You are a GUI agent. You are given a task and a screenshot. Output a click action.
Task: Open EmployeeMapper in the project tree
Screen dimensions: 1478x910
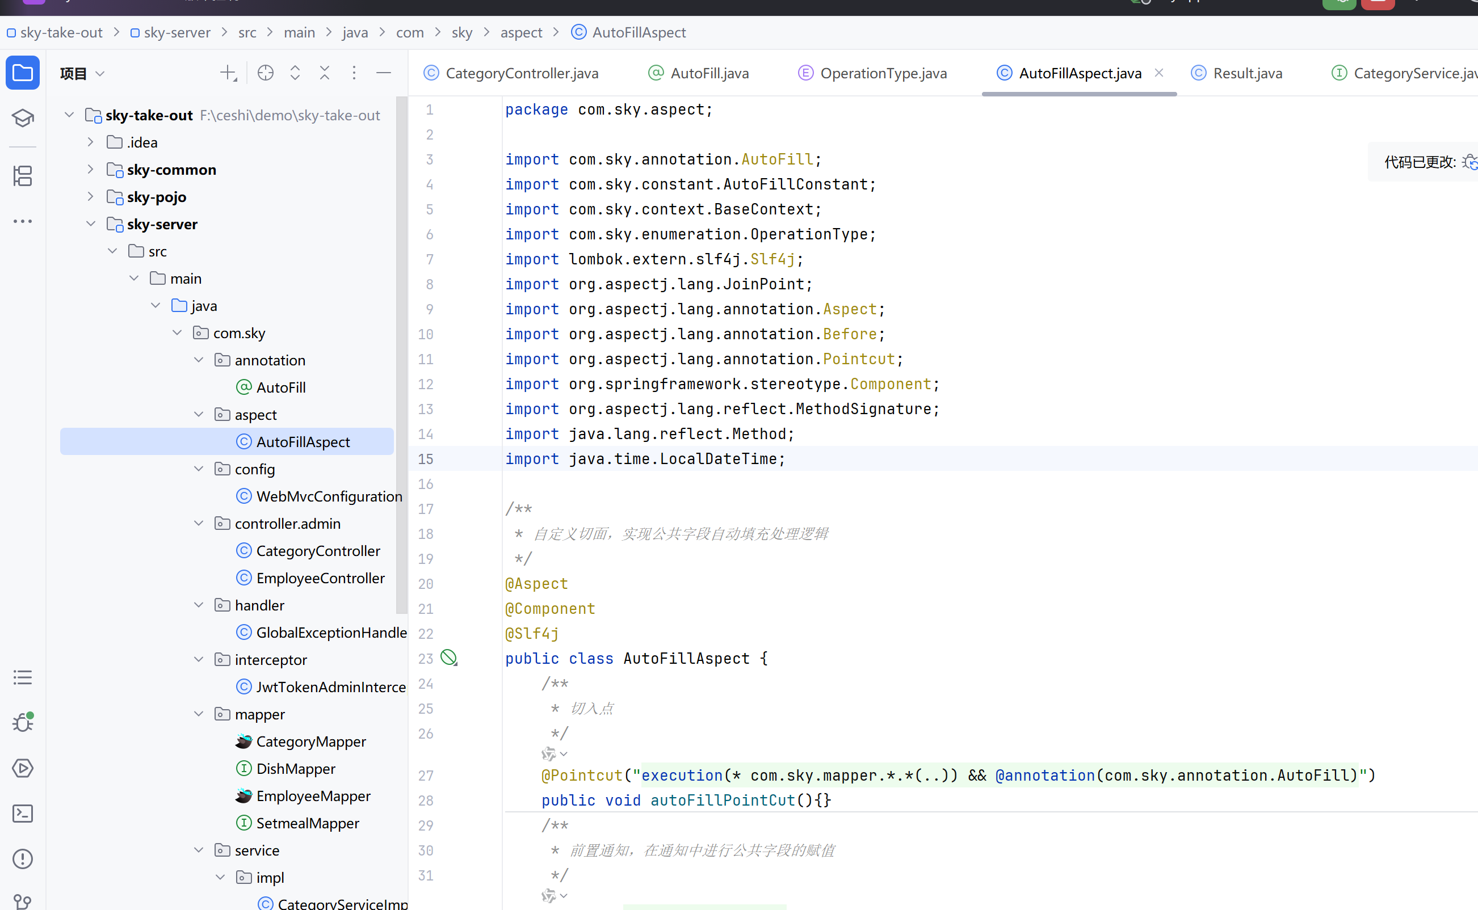pyautogui.click(x=313, y=795)
